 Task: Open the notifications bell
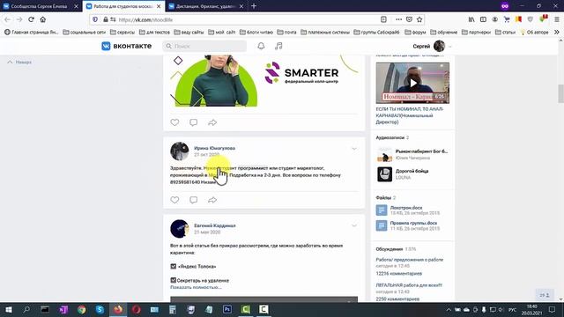coord(261,46)
